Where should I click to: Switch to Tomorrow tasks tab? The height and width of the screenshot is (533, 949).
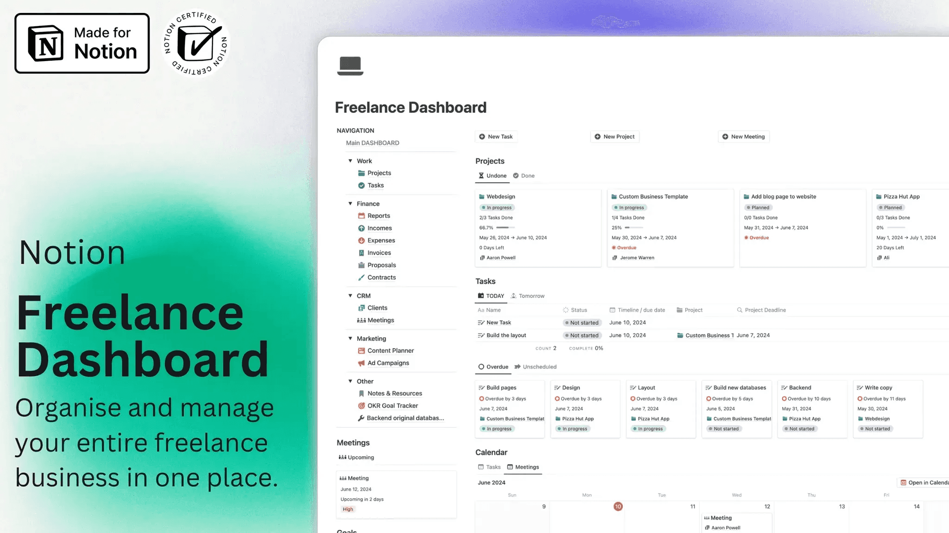tap(527, 296)
